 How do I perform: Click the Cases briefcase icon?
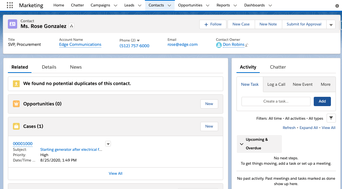click(x=16, y=126)
